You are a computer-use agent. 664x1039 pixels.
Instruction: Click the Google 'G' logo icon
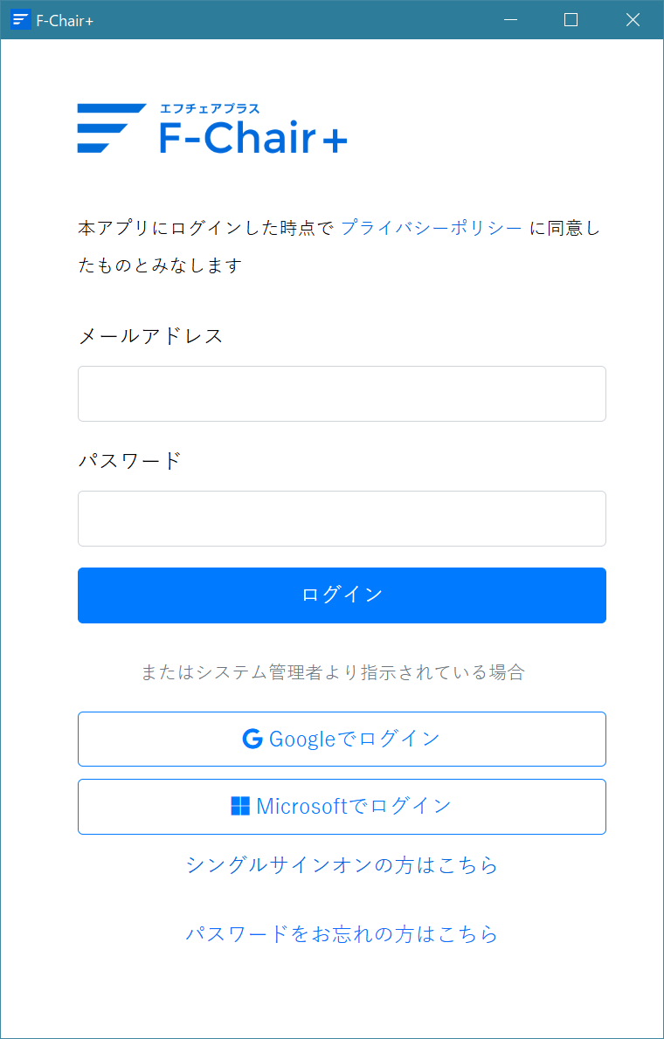tap(252, 739)
